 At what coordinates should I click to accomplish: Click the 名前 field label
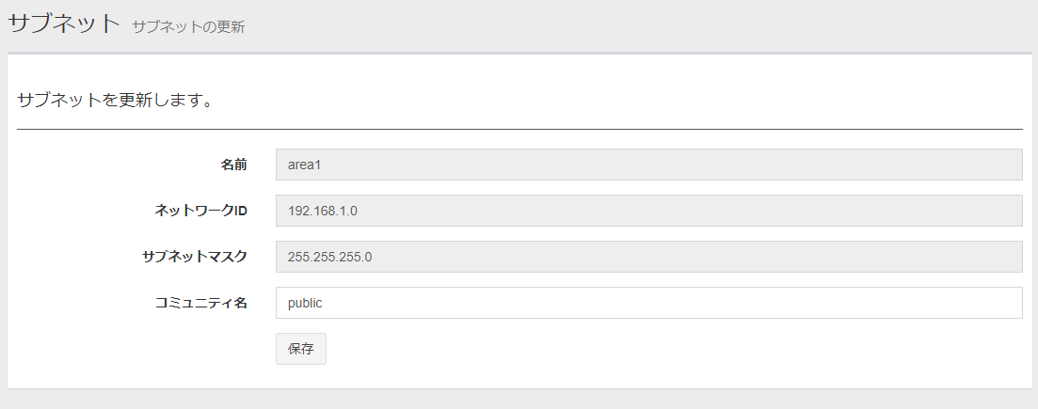coord(233,165)
